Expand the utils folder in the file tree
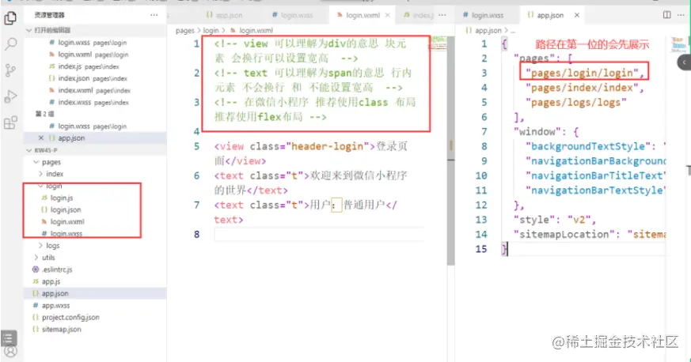The height and width of the screenshot is (362, 691). point(36,258)
